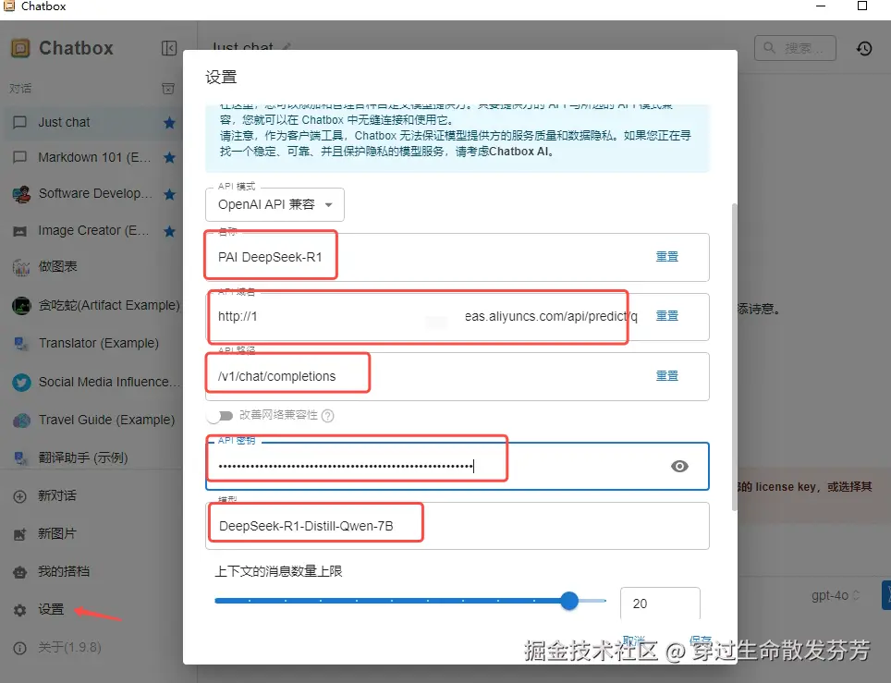891x683 pixels.
Task: Click the message limit number box 20
Action: tap(660, 604)
